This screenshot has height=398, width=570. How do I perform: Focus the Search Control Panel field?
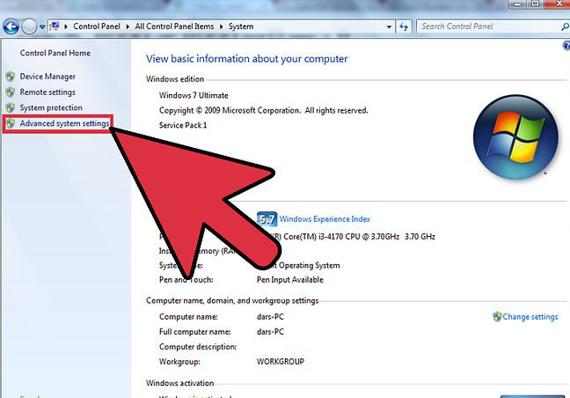[489, 26]
